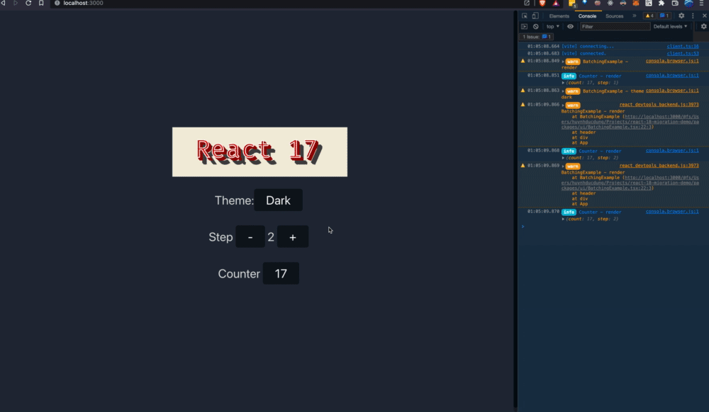Expand the warn entry at 01:05:08.849
Image resolution: width=709 pixels, height=412 pixels.
[x=563, y=62]
